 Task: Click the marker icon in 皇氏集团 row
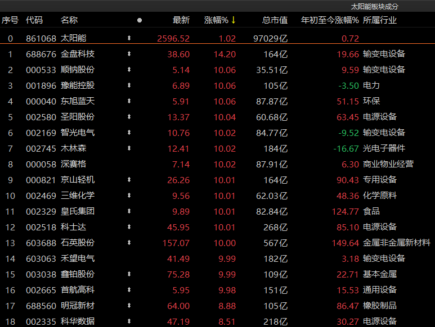tap(129, 212)
